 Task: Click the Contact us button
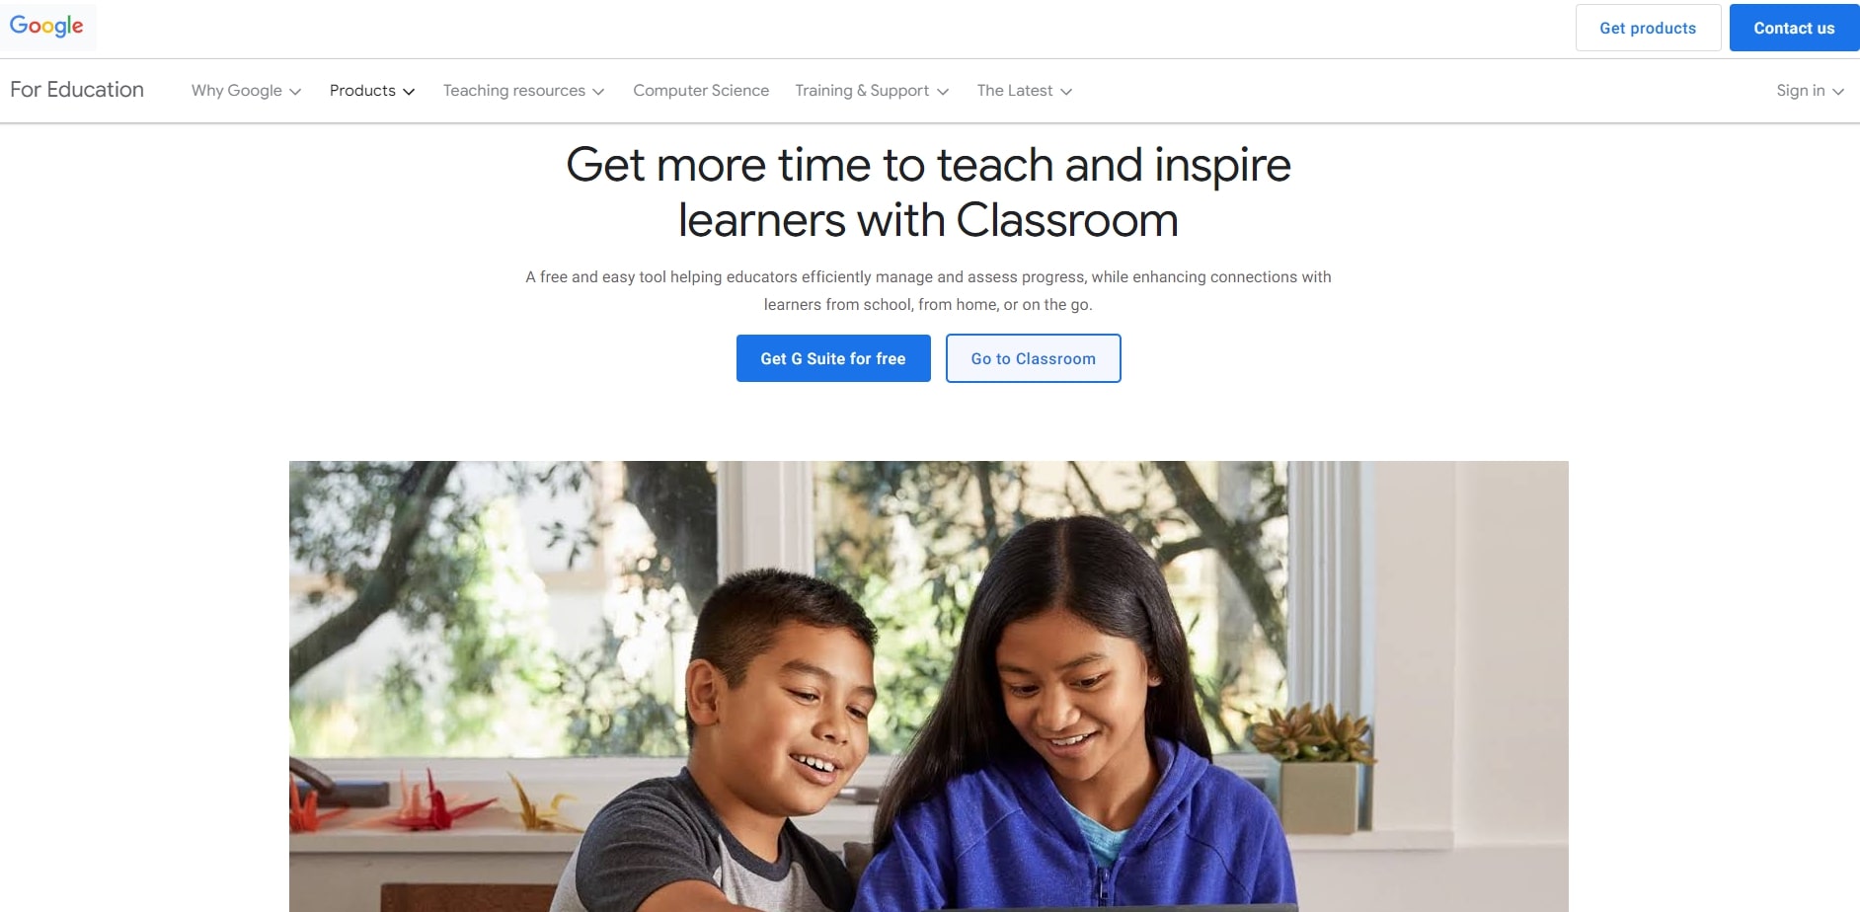point(1794,28)
